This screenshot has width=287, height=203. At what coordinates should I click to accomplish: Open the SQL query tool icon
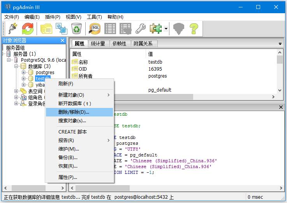pyautogui.click(x=95, y=28)
